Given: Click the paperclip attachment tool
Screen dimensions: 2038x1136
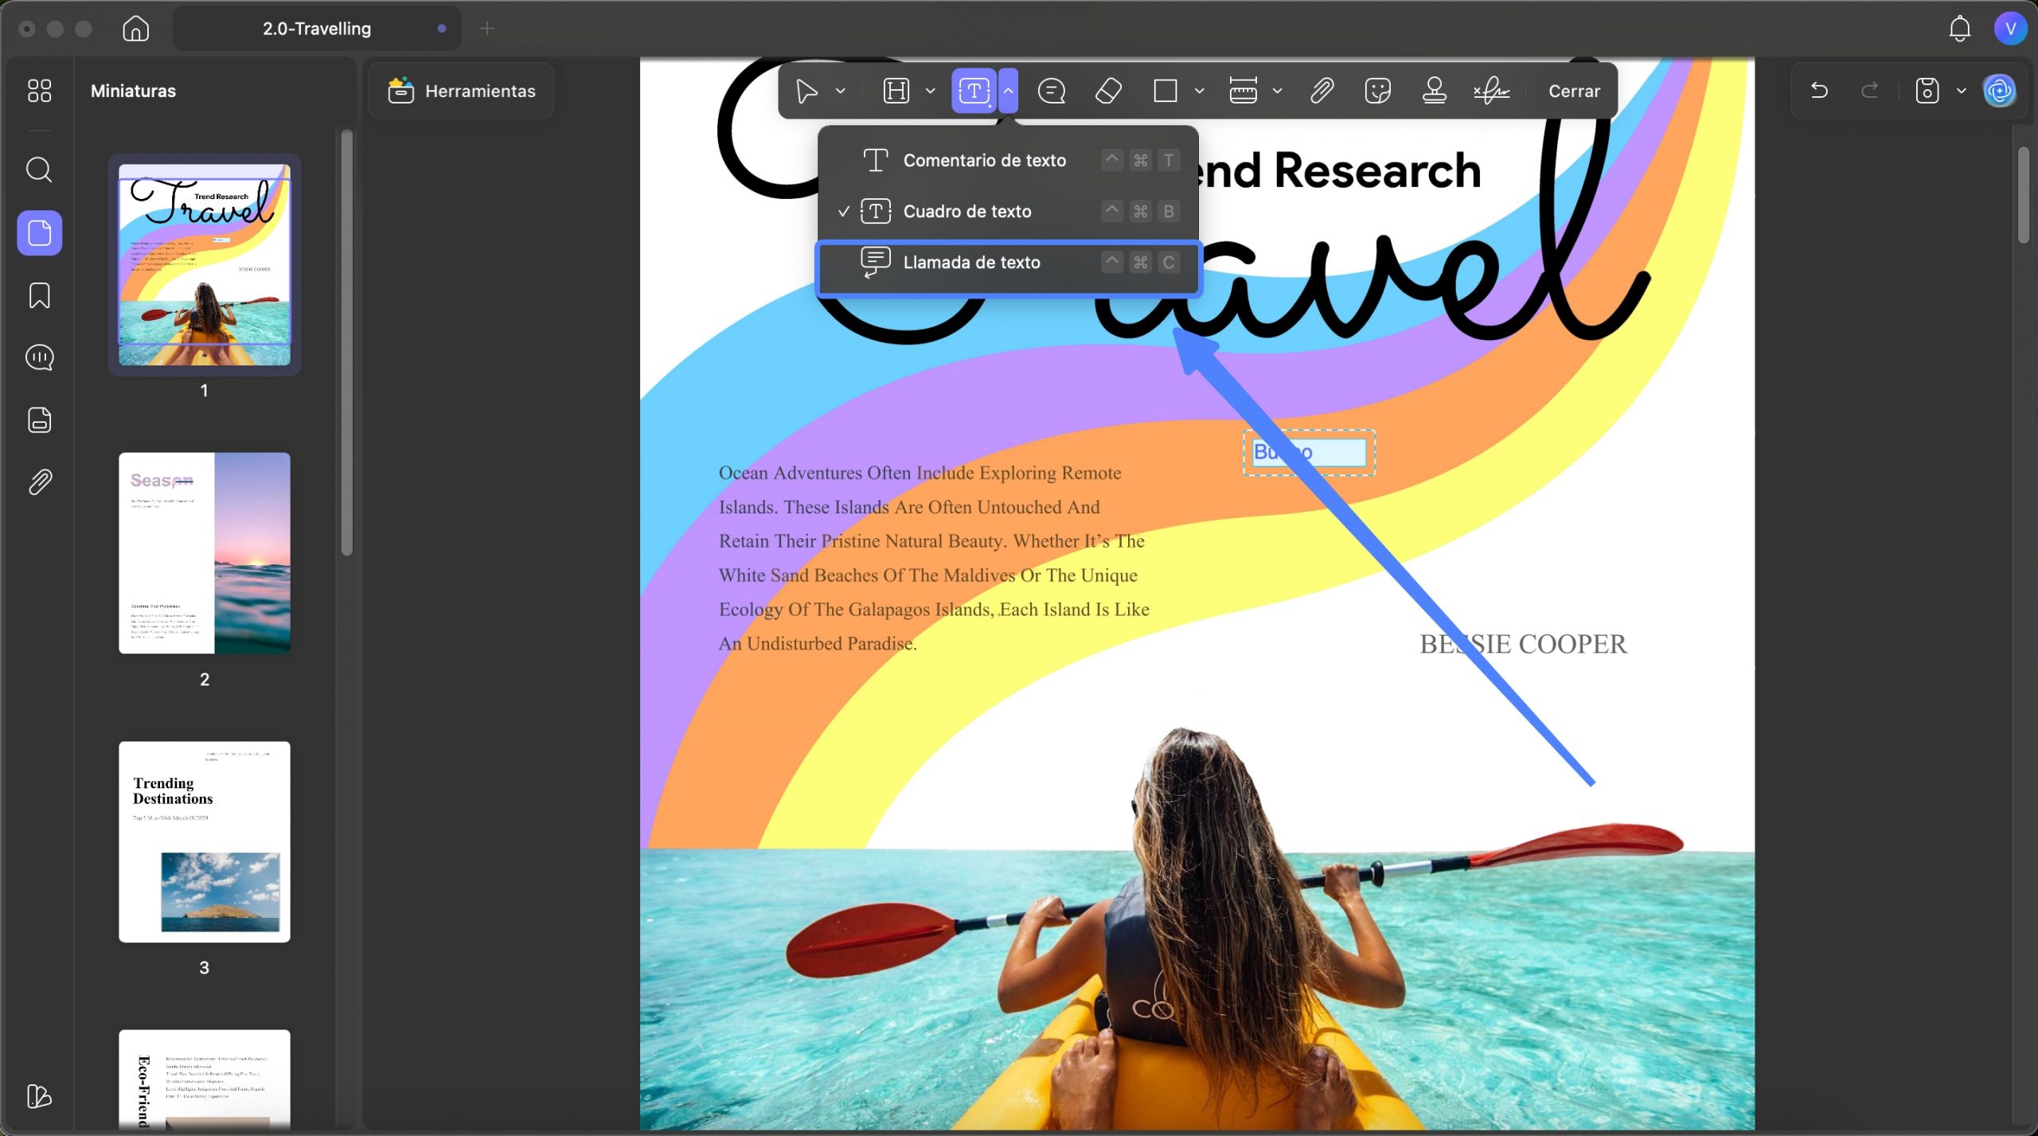Looking at the screenshot, I should (x=1322, y=91).
